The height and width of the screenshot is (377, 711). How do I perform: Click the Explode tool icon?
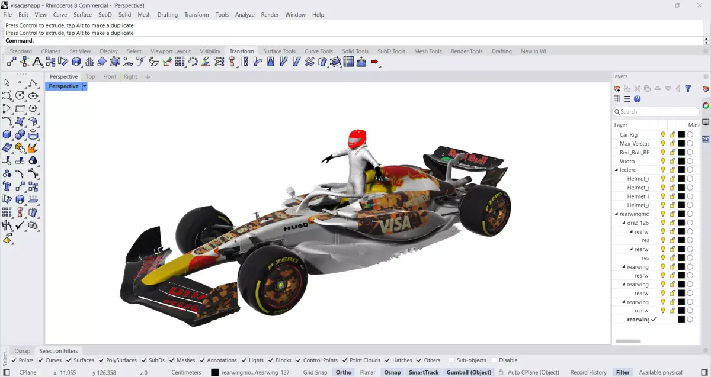coord(33,147)
